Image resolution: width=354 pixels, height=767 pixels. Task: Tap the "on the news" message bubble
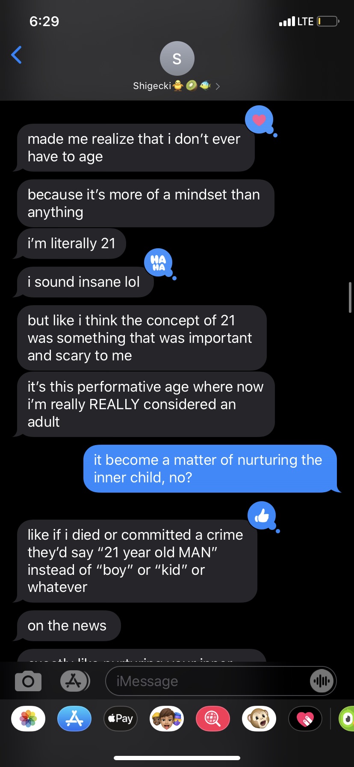(x=68, y=626)
